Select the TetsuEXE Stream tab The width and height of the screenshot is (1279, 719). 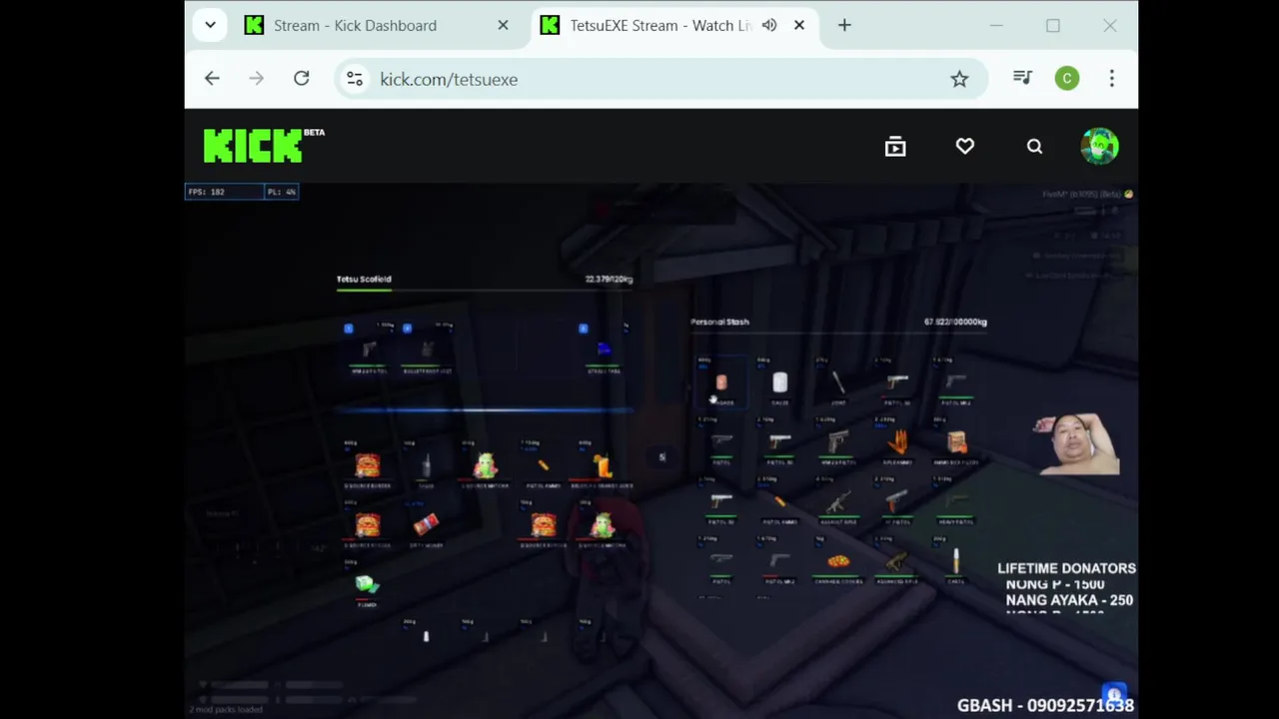(660, 25)
